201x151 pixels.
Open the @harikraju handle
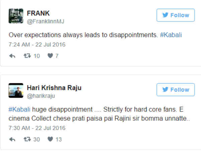click(x=41, y=96)
